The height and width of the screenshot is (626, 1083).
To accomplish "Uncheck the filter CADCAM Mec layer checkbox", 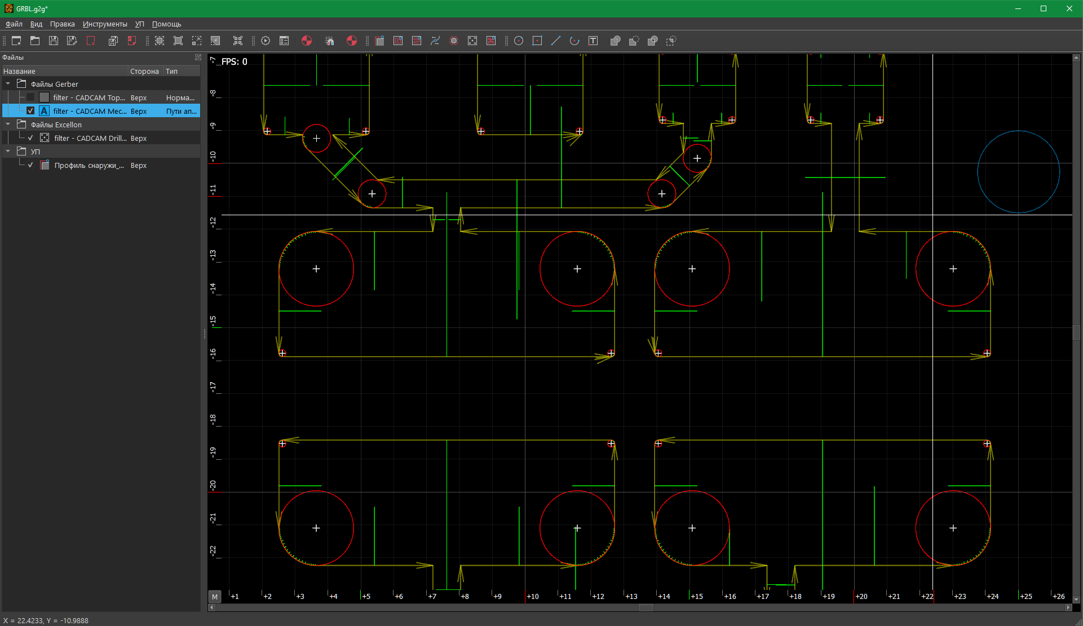I will (x=30, y=111).
